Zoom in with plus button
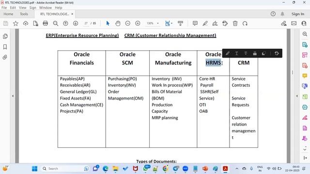Screen dimensions: 310x174 138,24
